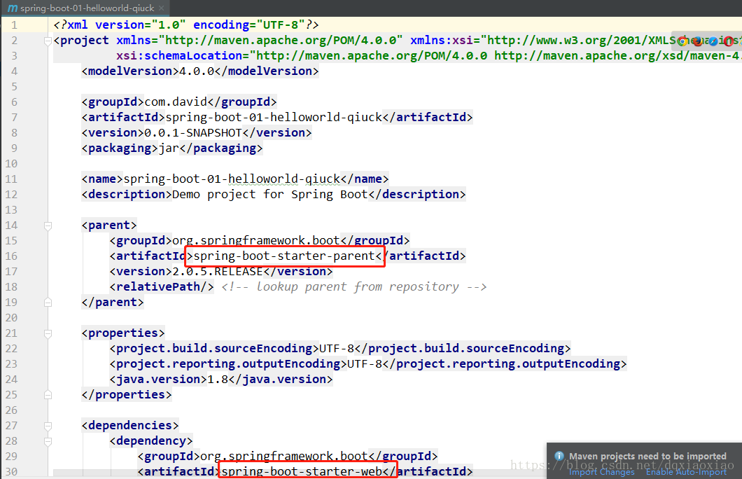Viewport: 742px width, 479px height.
Task: Collapse the dependencies code block
Action: 47,425
